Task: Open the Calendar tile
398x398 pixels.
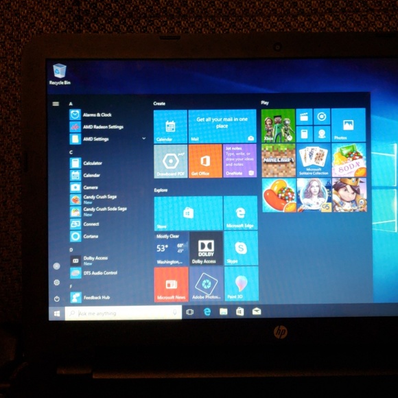Action: pos(171,126)
